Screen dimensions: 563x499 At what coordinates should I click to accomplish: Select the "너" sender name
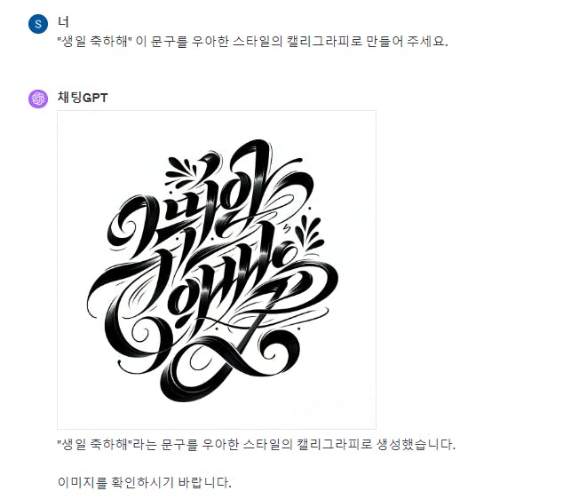[63, 22]
